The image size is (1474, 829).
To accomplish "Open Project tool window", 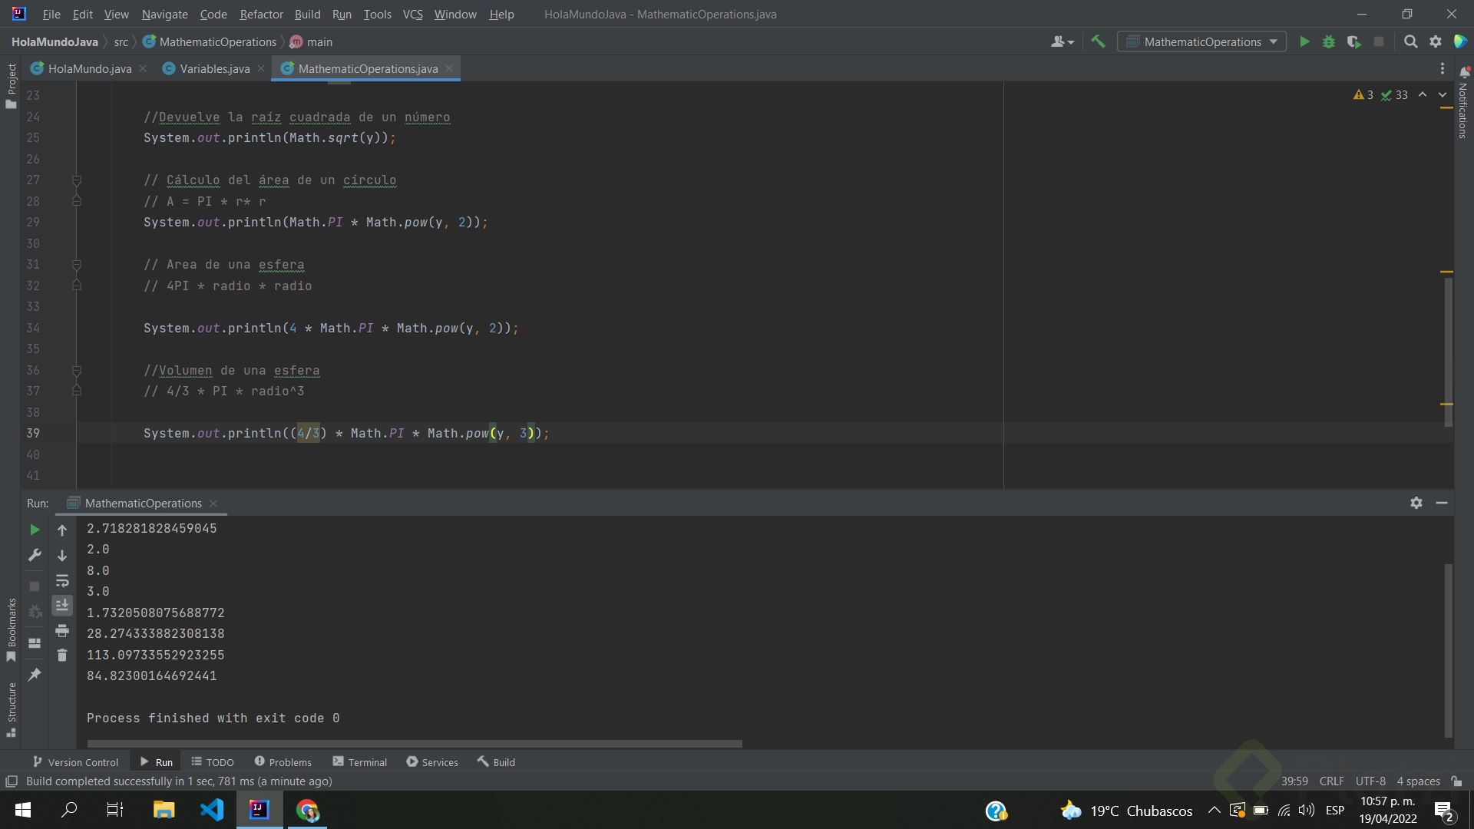I will [x=11, y=85].
